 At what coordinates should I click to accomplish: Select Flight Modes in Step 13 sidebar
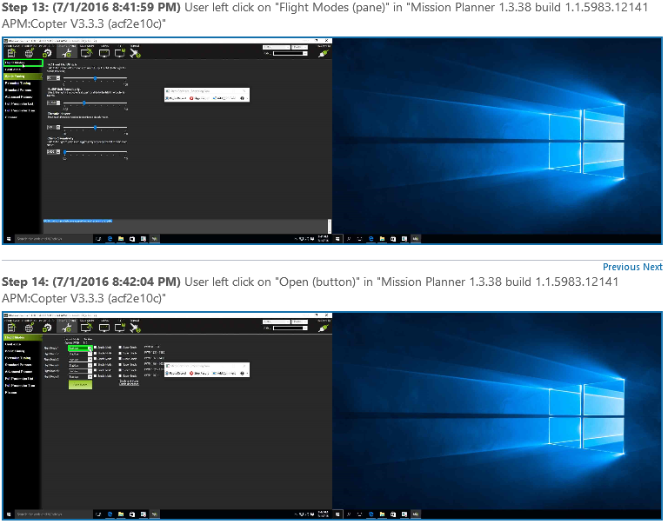(23, 63)
